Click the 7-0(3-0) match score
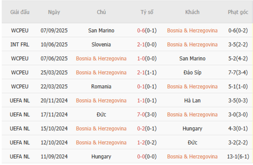 [147, 114]
